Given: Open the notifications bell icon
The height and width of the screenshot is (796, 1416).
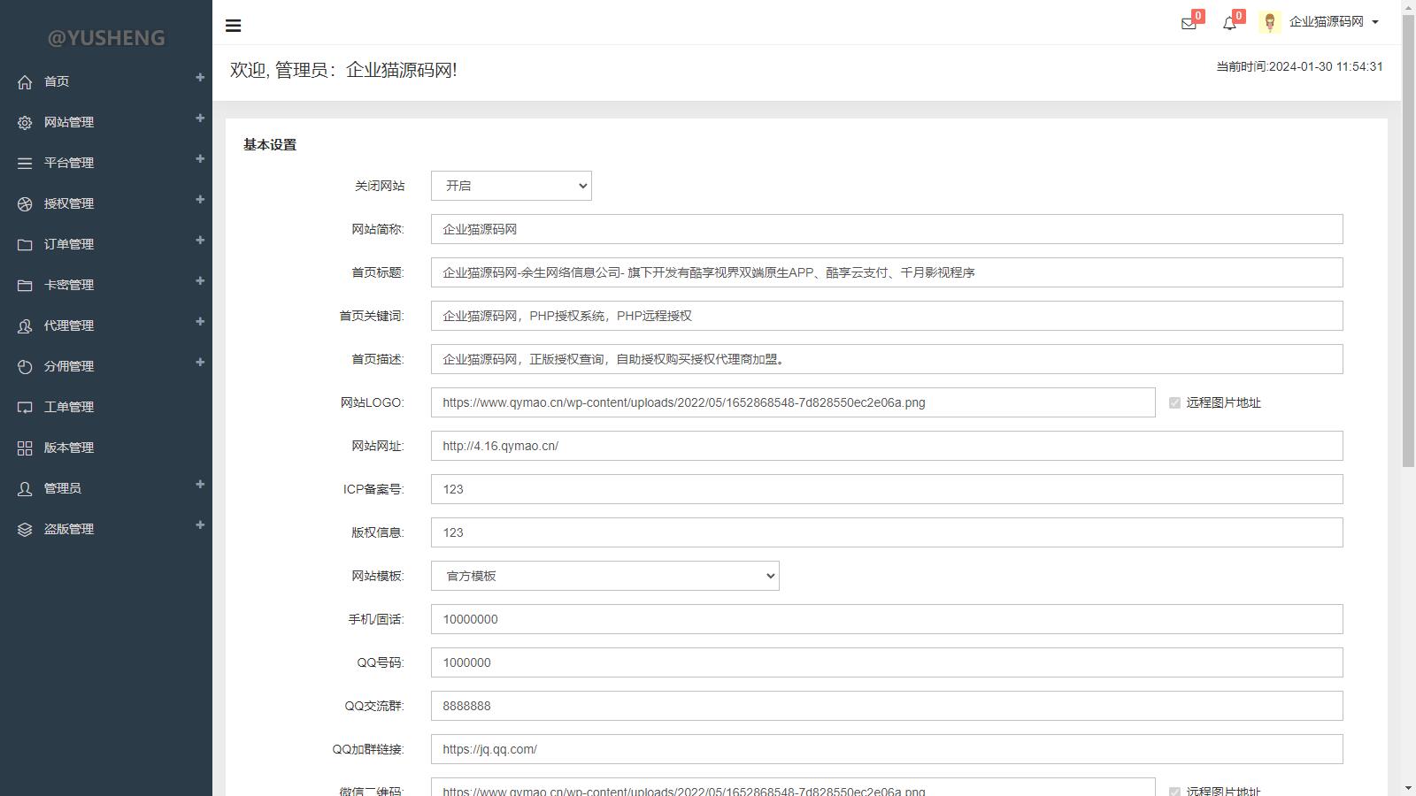Looking at the screenshot, I should 1229,24.
